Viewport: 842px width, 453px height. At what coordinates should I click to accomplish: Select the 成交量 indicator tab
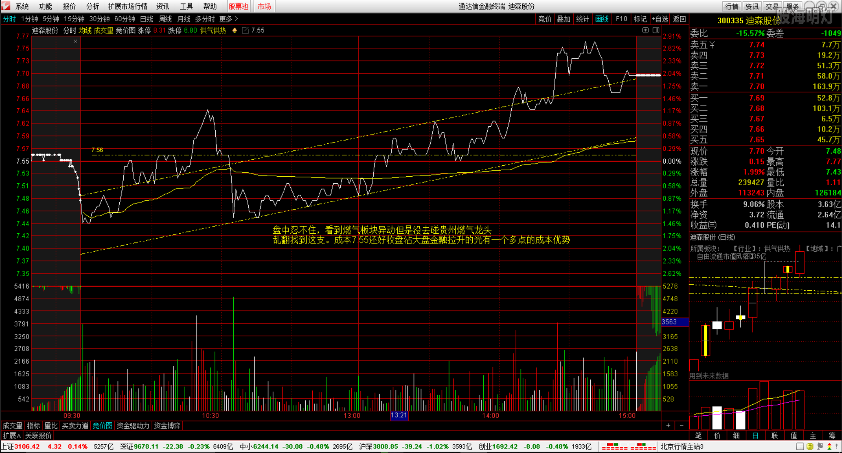click(x=13, y=426)
